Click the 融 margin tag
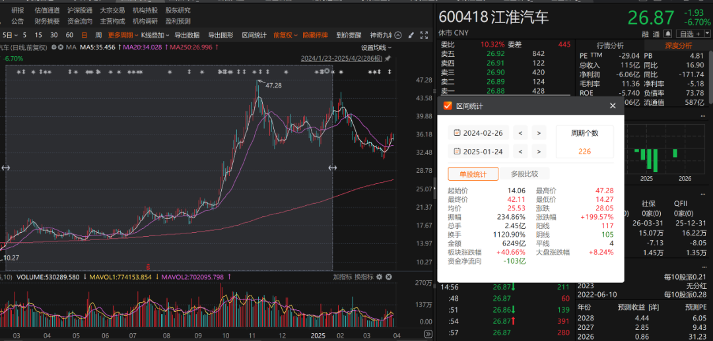The height and width of the screenshot is (341, 713). click(645, 34)
